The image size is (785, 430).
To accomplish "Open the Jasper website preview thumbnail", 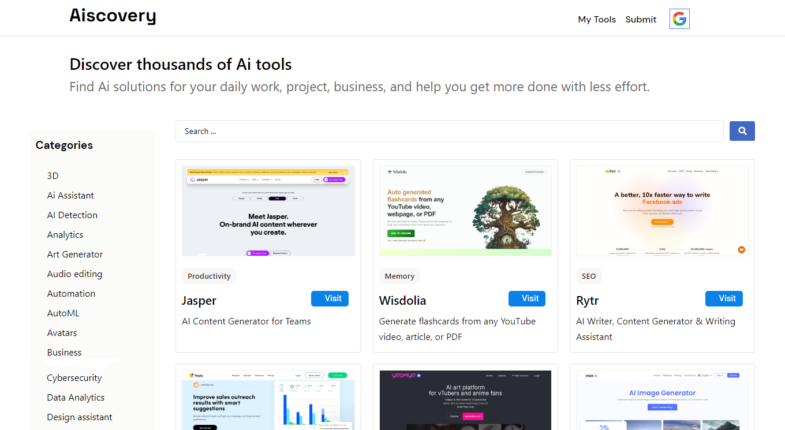I will coord(268,211).
